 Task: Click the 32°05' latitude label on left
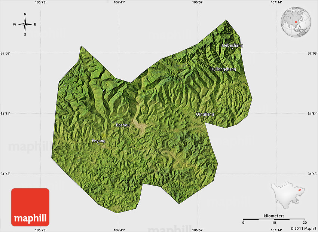(x=5, y=54)
